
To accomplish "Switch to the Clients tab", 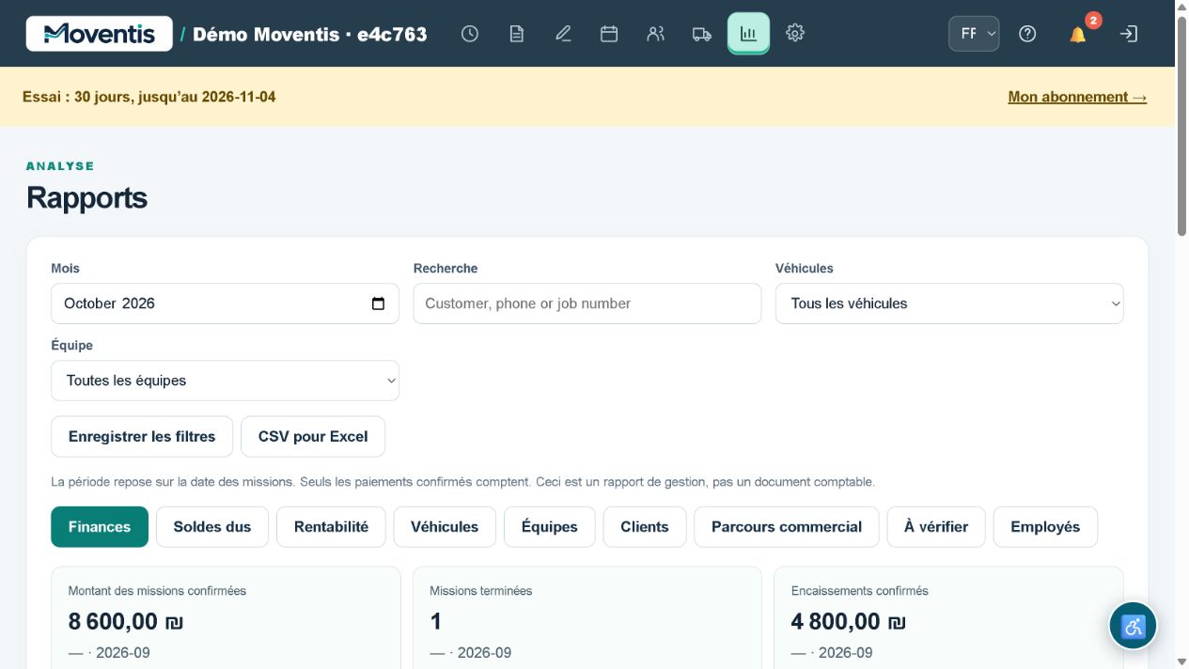I will pyautogui.click(x=645, y=527).
